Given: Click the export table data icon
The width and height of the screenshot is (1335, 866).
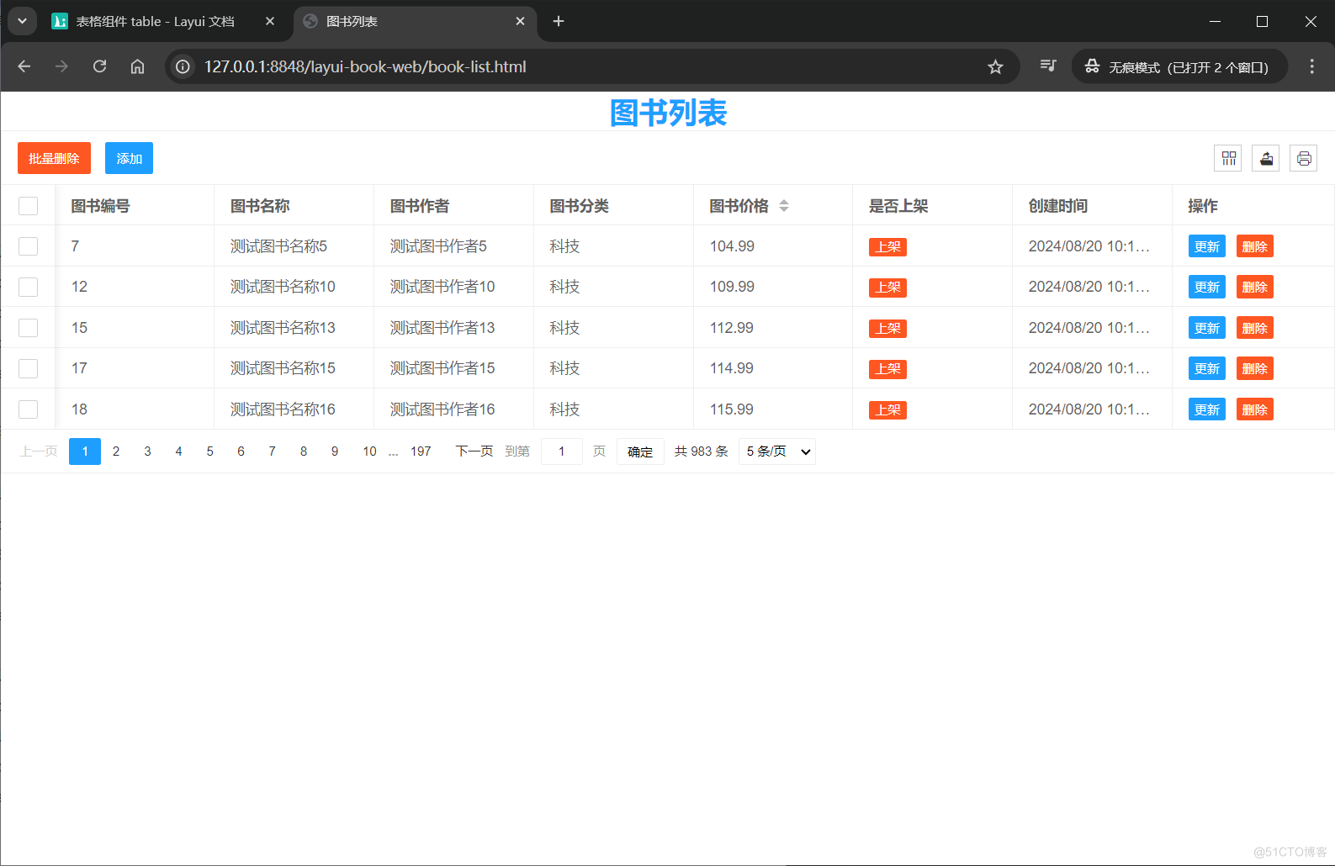Looking at the screenshot, I should pyautogui.click(x=1266, y=158).
